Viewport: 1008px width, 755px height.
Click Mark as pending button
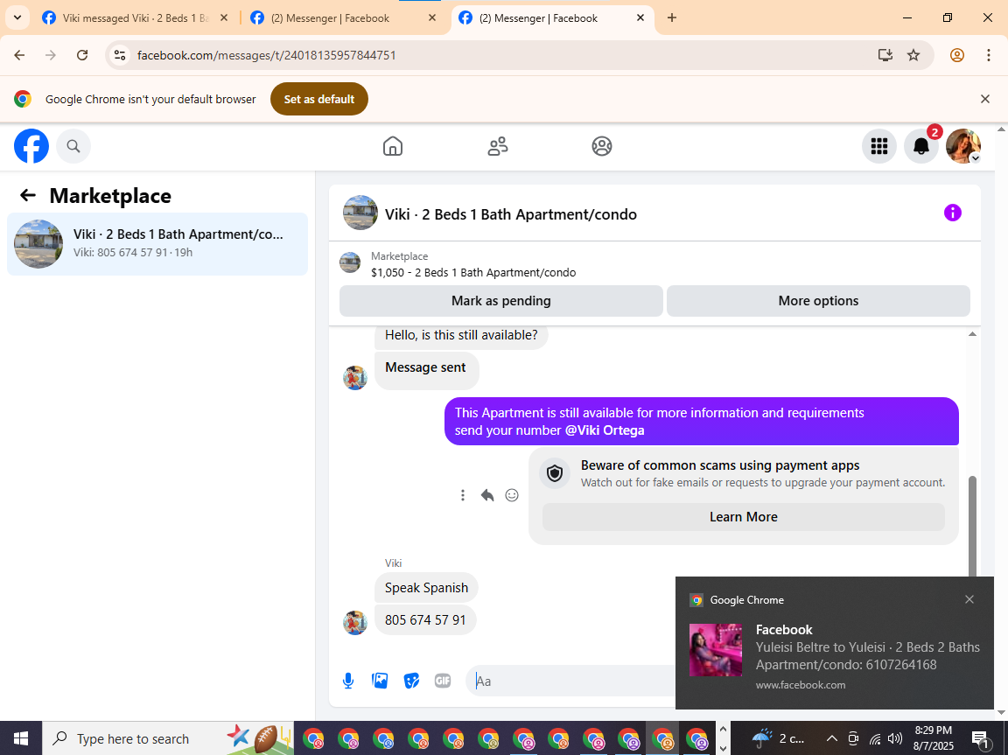coord(500,301)
